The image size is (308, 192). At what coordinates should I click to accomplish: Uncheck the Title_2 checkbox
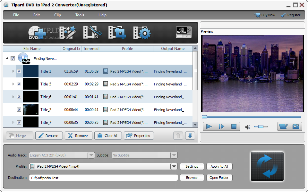click(x=19, y=109)
